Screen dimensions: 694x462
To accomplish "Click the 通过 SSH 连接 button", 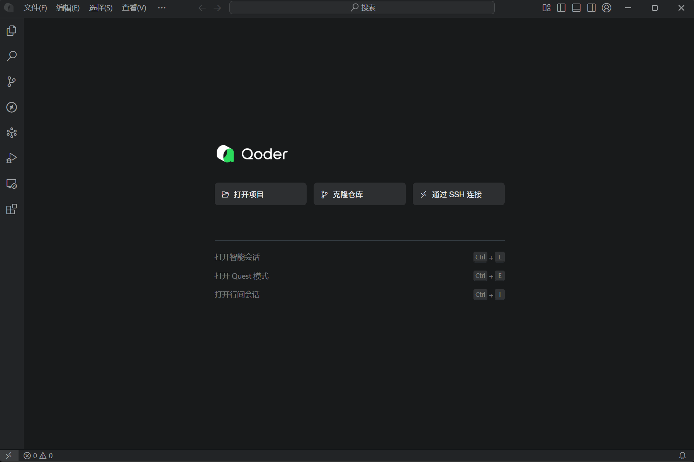I will (x=458, y=194).
